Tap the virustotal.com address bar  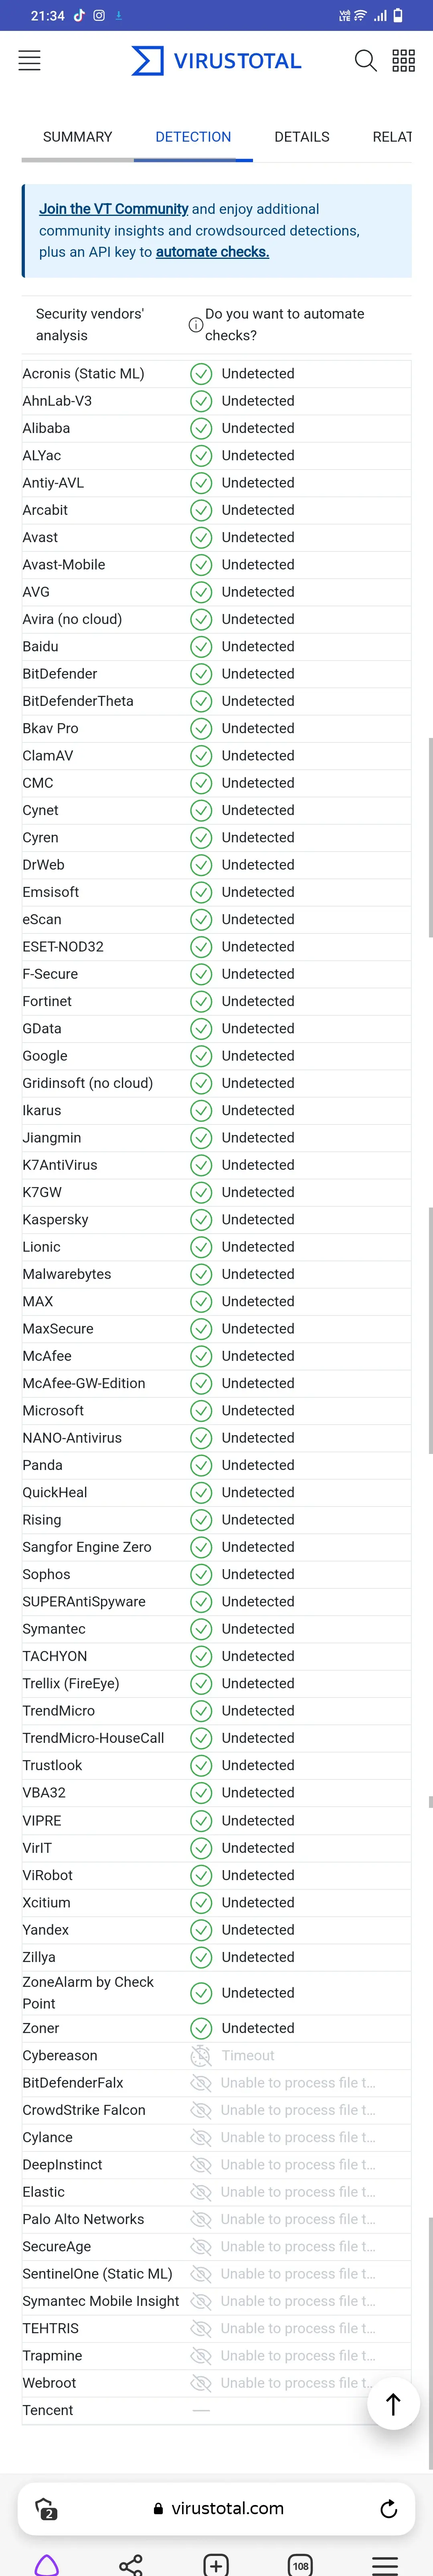point(217,2509)
